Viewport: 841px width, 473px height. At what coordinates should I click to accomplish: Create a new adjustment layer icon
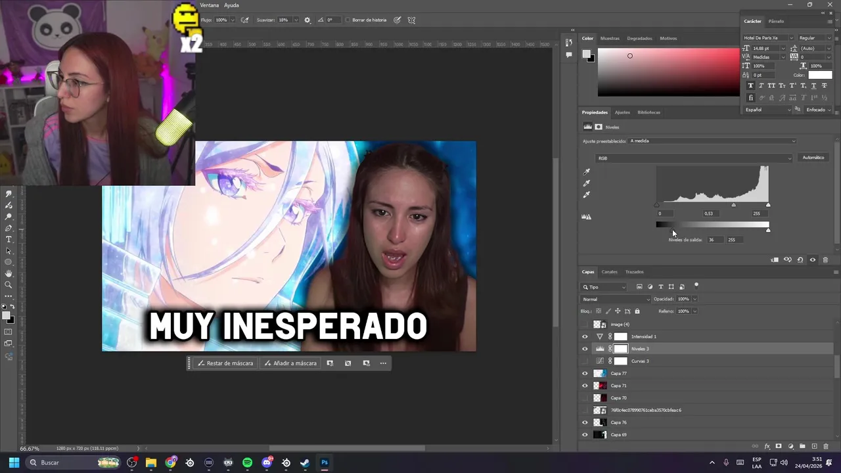click(791, 446)
